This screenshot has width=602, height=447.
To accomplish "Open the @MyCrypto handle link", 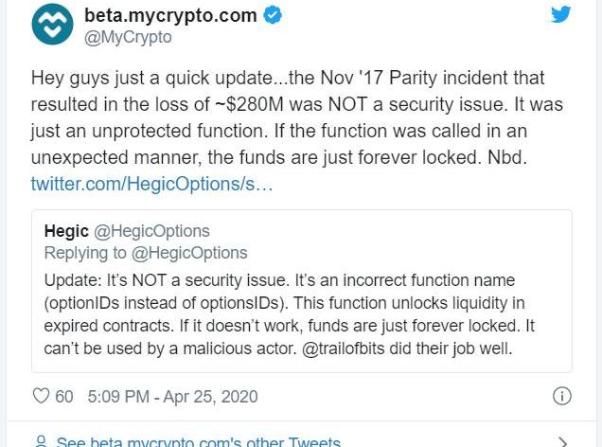I will [x=129, y=37].
